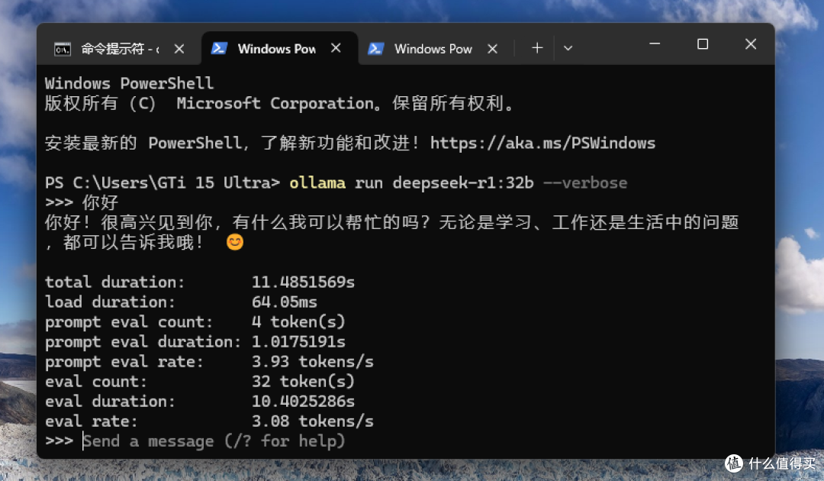824x481 pixels.
Task: Switch to the Command Prompt tab
Action: [x=119, y=49]
